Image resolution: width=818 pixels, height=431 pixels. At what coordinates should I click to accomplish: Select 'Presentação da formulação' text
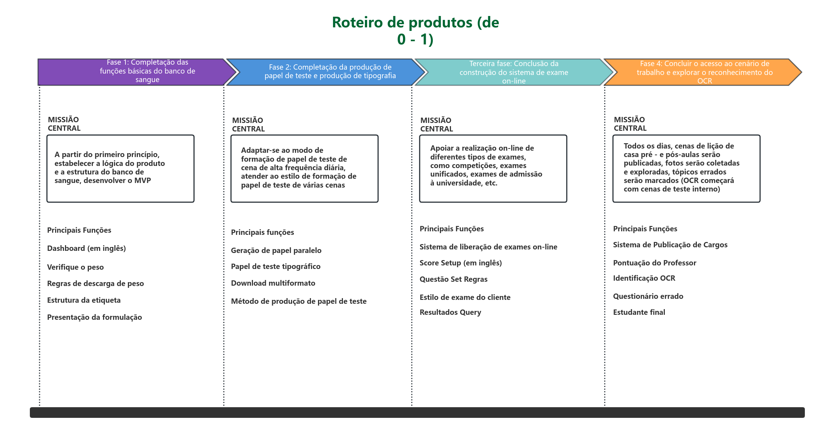point(95,317)
